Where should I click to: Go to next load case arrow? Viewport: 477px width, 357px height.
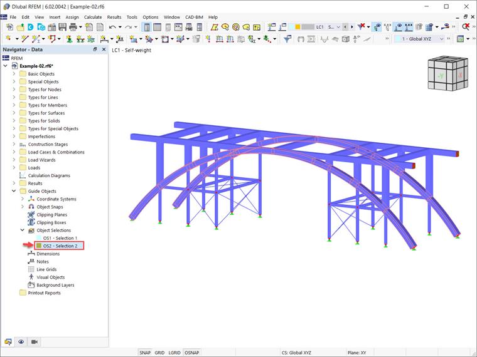pos(352,27)
